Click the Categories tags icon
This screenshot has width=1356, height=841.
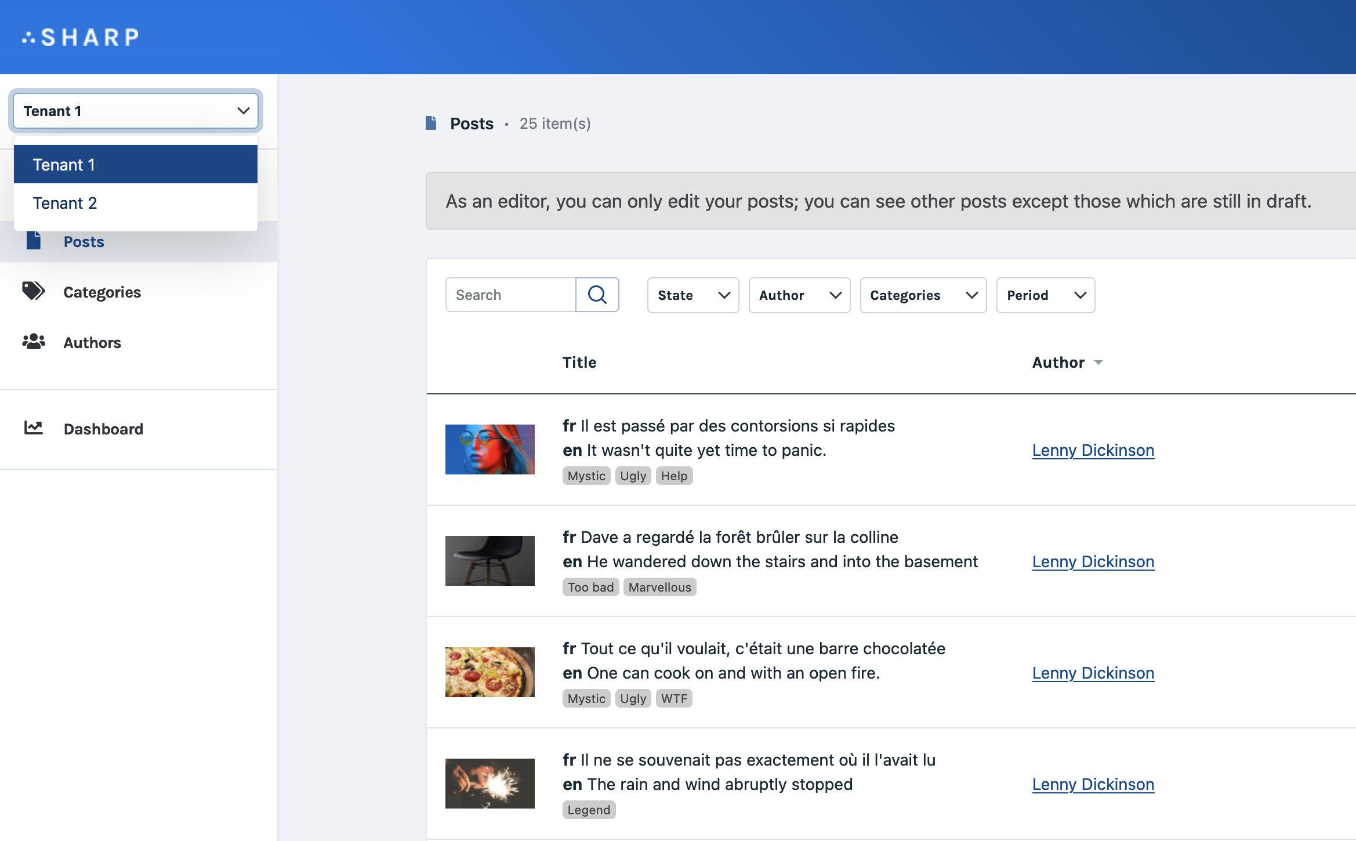(x=34, y=291)
